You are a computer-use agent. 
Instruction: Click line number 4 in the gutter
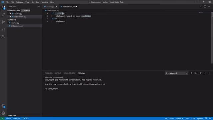click(47, 21)
